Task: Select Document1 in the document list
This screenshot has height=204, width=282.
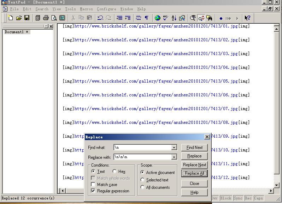Action: pos(17,32)
